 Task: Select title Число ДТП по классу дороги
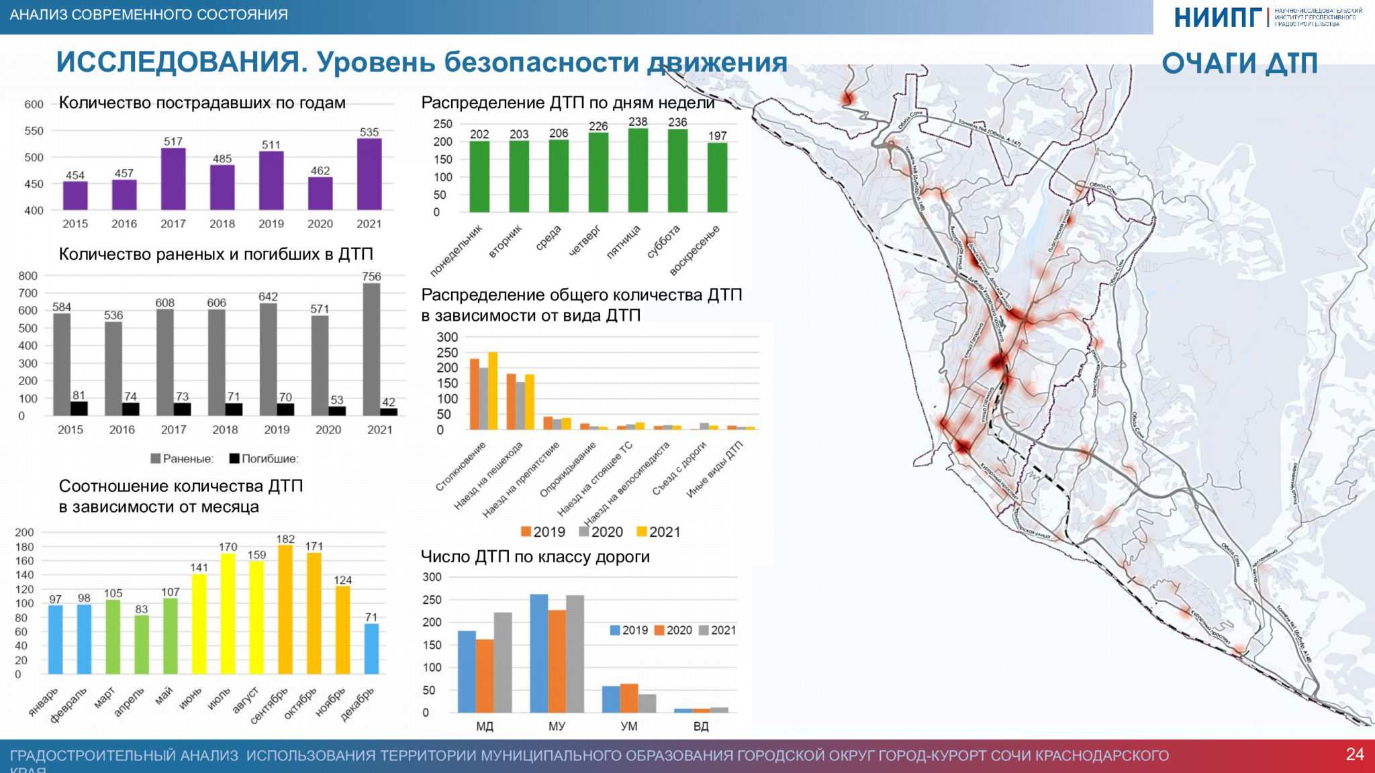click(x=535, y=557)
